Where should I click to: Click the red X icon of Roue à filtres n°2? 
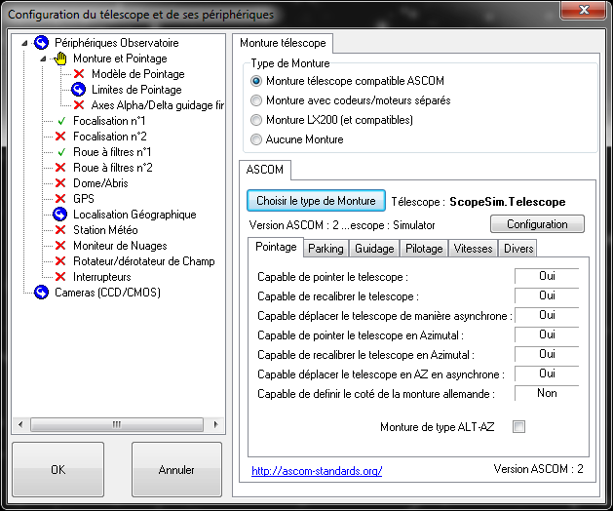[60, 168]
